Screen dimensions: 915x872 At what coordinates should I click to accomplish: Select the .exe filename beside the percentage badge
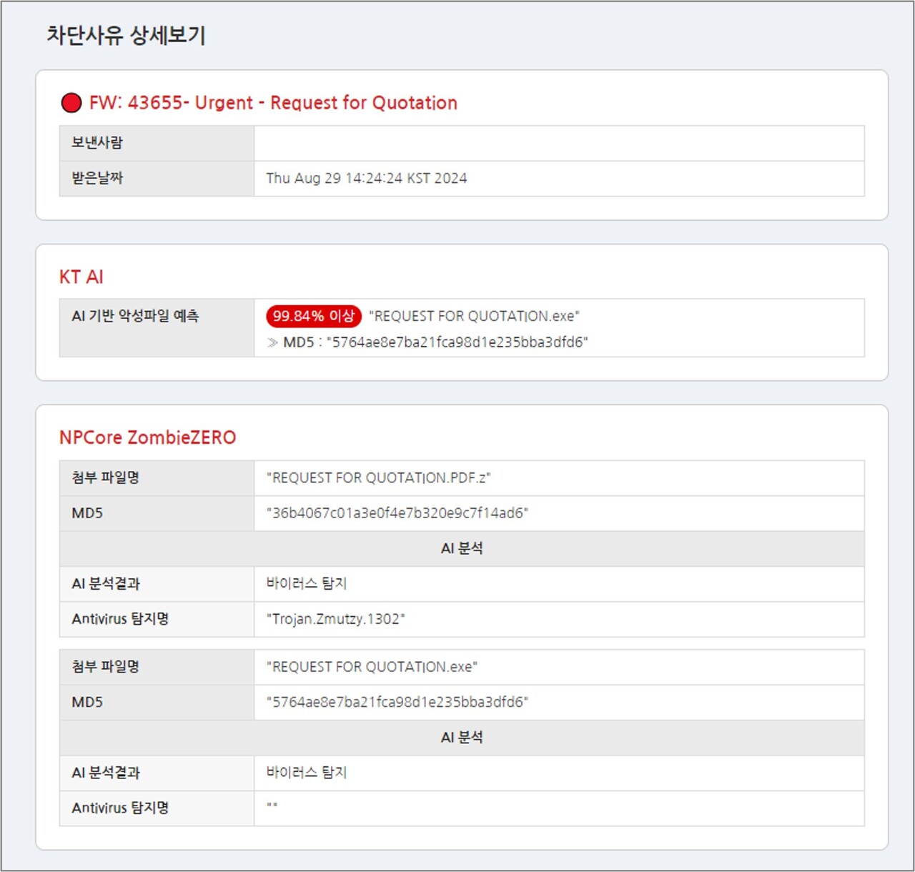coord(474,316)
